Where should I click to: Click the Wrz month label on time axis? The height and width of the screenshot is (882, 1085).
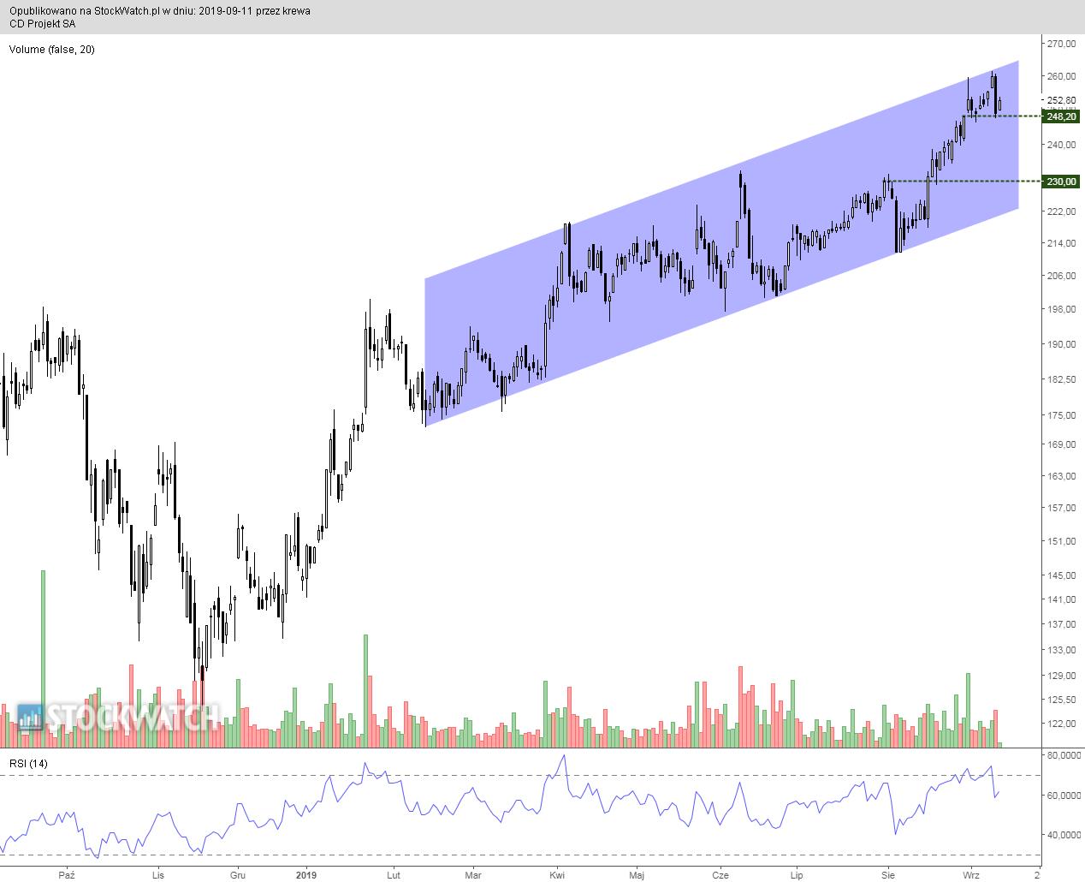970,874
